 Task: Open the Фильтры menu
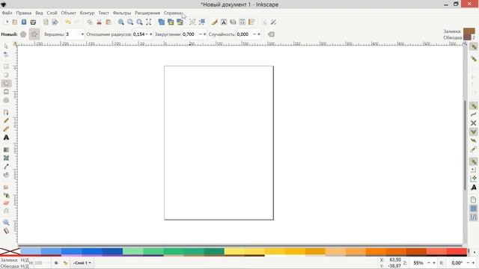[x=122, y=13]
